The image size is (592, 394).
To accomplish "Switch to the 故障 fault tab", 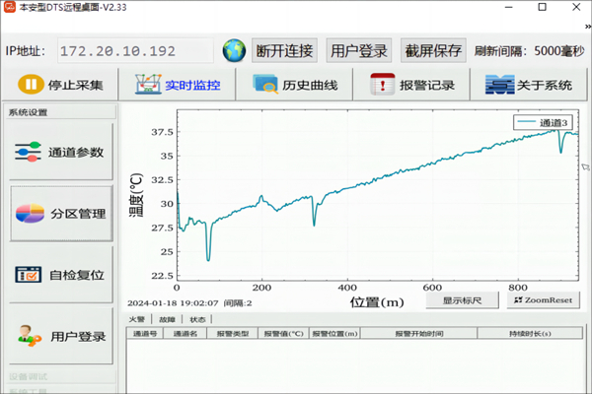I will [167, 319].
